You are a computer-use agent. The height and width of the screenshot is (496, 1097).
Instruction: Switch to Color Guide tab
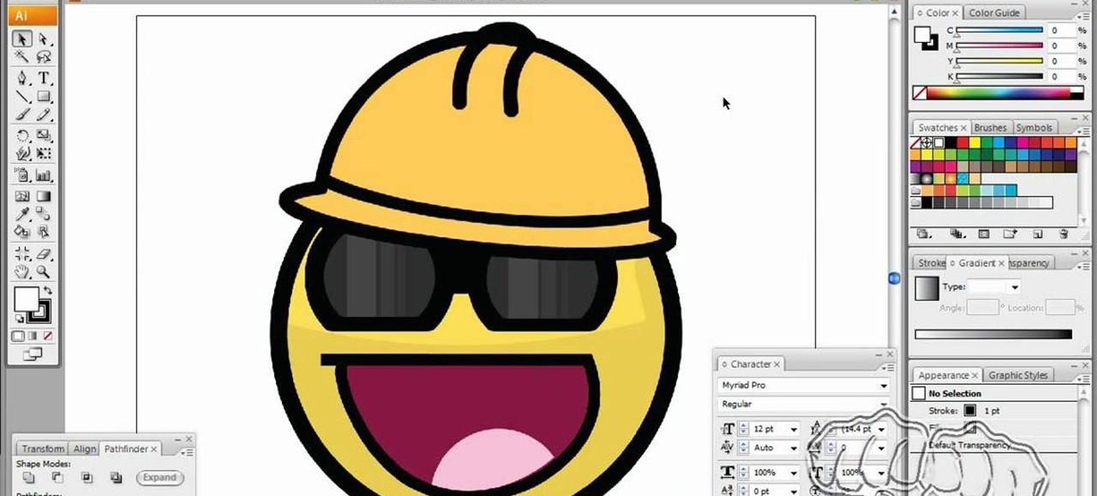(x=994, y=13)
